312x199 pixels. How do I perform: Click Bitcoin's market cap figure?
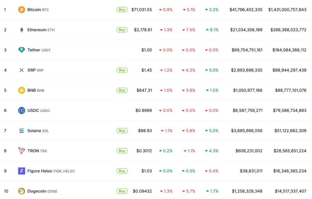287,10
